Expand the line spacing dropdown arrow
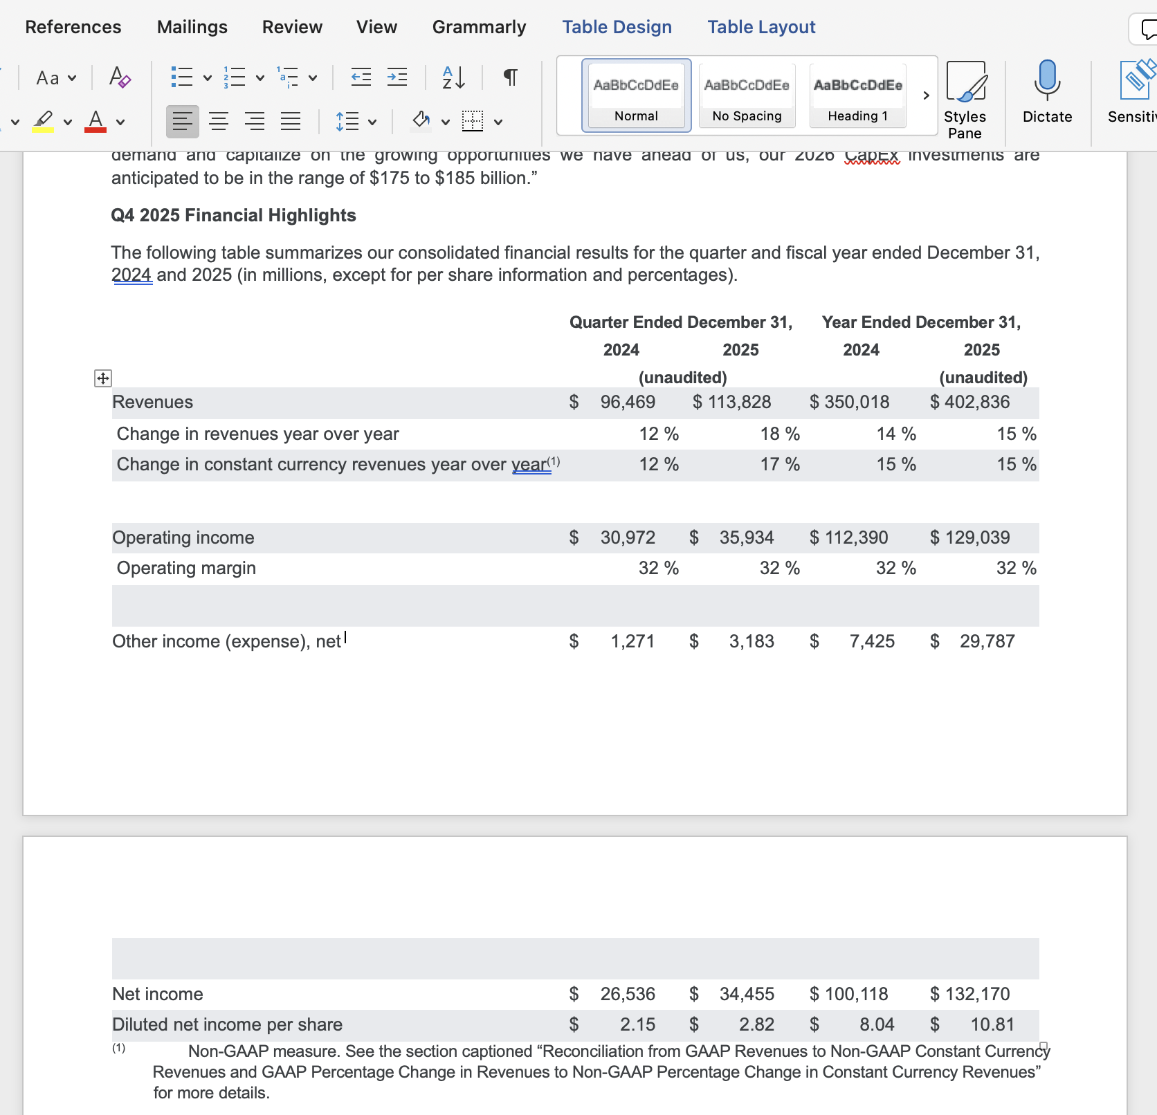1157x1115 pixels. tap(372, 122)
